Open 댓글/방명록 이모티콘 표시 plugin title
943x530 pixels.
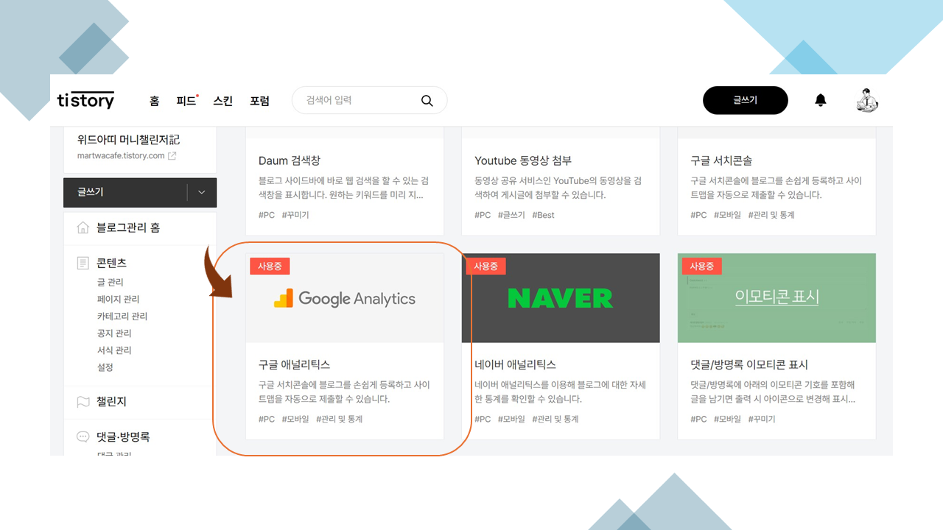pos(749,364)
